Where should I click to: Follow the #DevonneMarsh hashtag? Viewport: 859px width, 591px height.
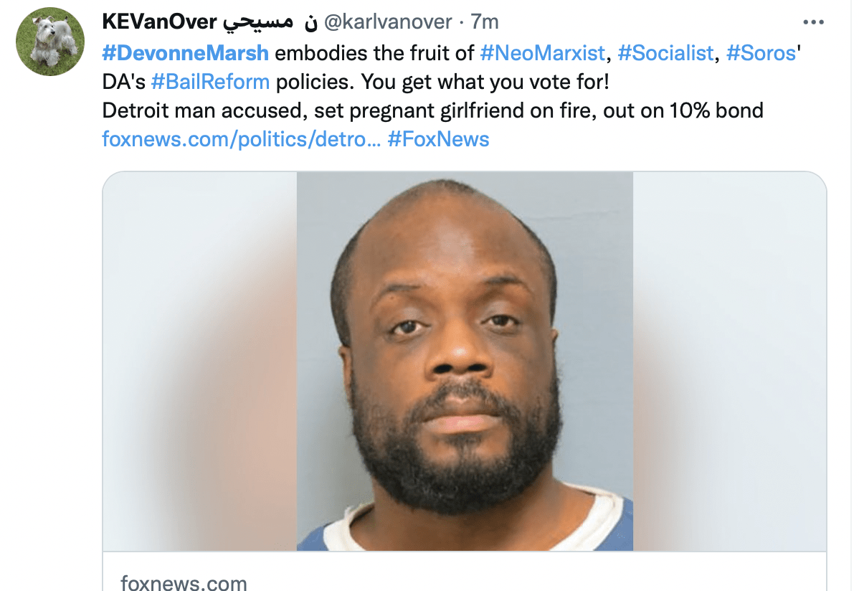click(185, 53)
